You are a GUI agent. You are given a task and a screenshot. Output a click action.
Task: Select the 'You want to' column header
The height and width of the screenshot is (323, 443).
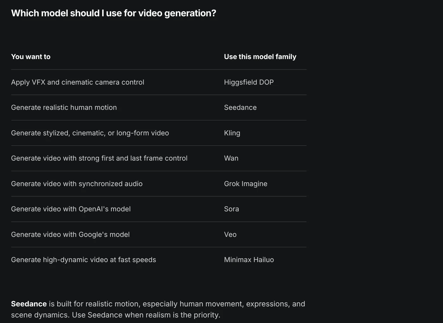[31, 57]
